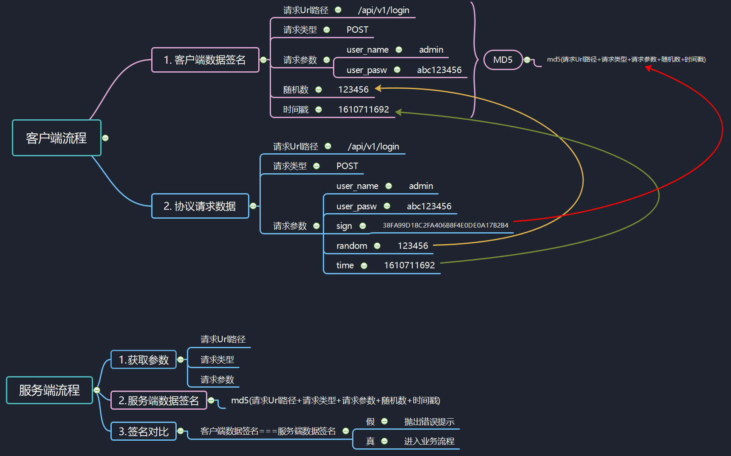Collapse the 1.获取参数 branch
The image size is (731, 456).
(181, 360)
